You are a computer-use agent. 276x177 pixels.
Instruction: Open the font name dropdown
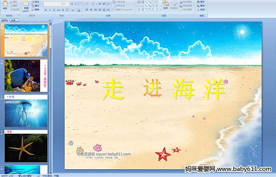tap(60, 4)
